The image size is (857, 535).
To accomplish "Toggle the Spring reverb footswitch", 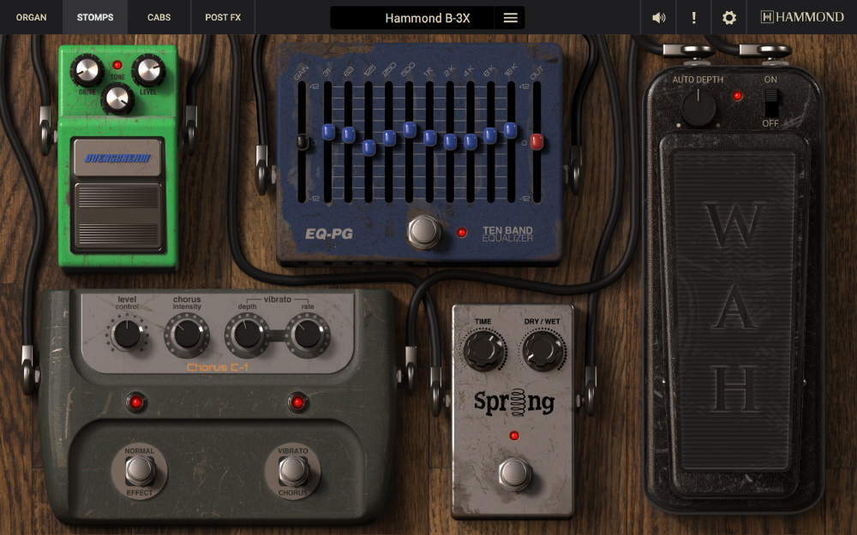I will pyautogui.click(x=514, y=473).
